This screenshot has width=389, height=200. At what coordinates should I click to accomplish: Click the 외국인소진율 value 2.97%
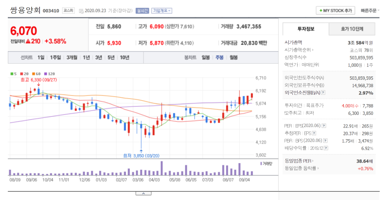point(366,93)
